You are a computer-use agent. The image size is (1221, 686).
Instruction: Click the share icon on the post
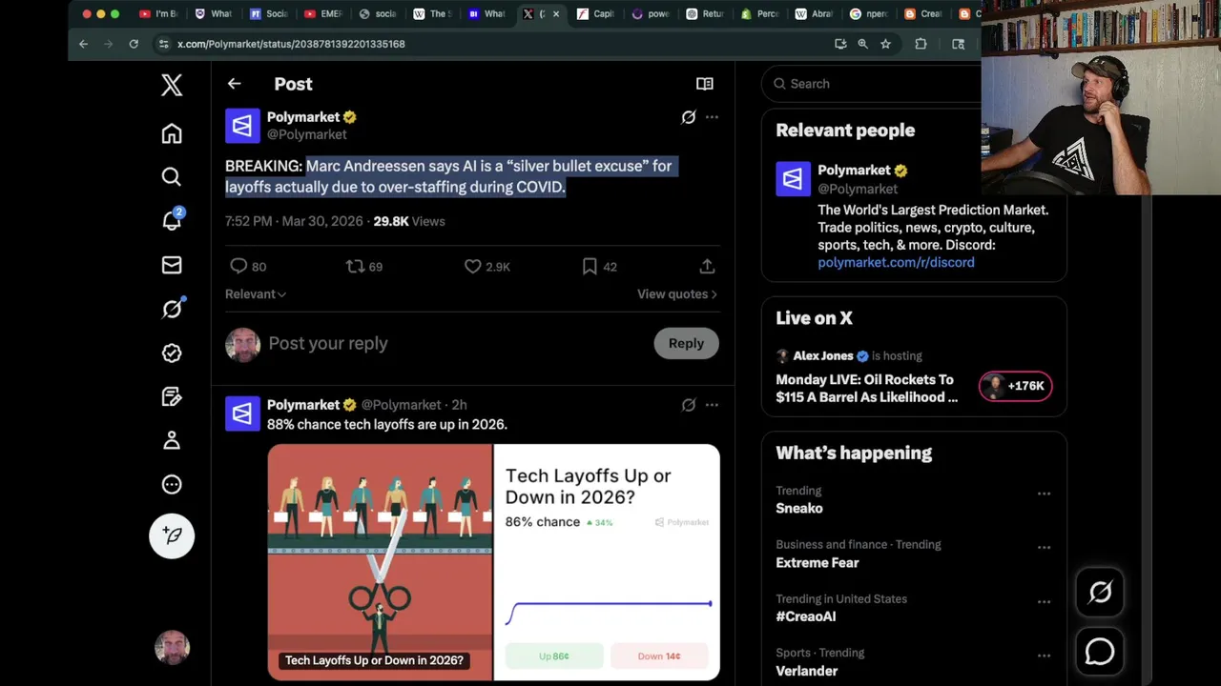(707, 267)
